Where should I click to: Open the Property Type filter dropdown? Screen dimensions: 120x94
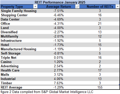pos(35,6)
